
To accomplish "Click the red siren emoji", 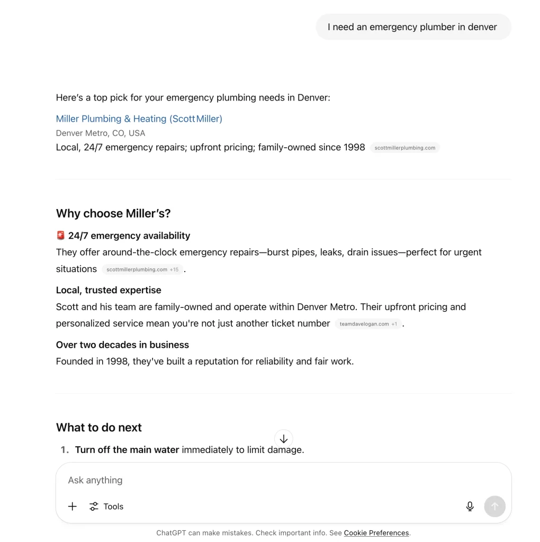I will tap(61, 236).
